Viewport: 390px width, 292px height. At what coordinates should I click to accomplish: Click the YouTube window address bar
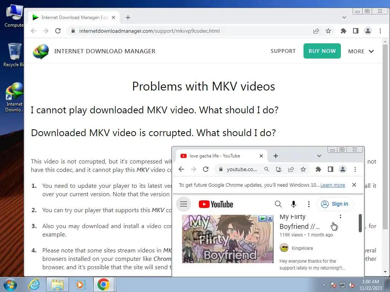(x=242, y=169)
